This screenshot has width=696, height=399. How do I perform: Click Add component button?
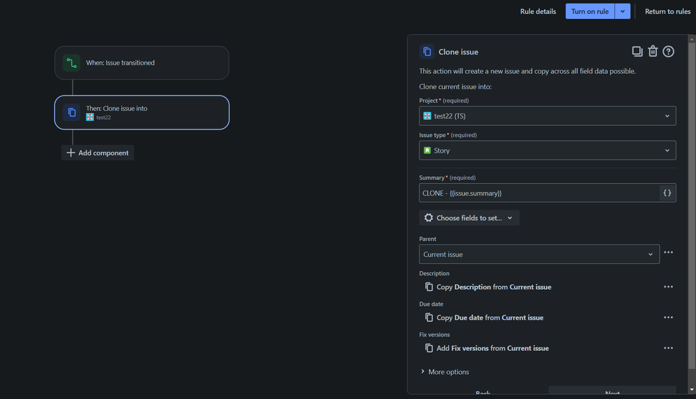tap(98, 152)
